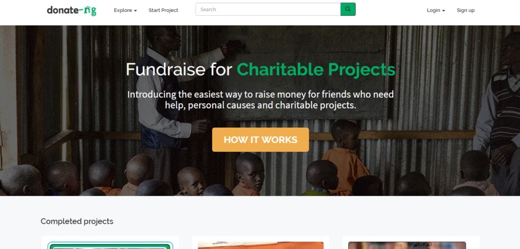Click the white "Fundraise for" headline text
This screenshot has width=520, height=249.
(x=179, y=69)
